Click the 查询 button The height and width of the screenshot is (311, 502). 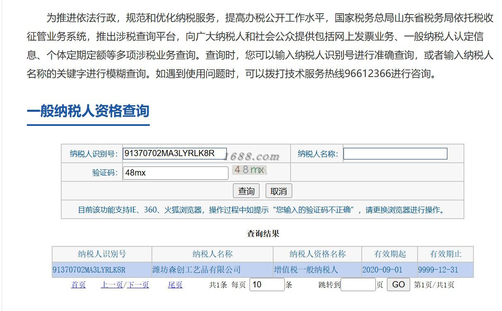click(x=246, y=191)
